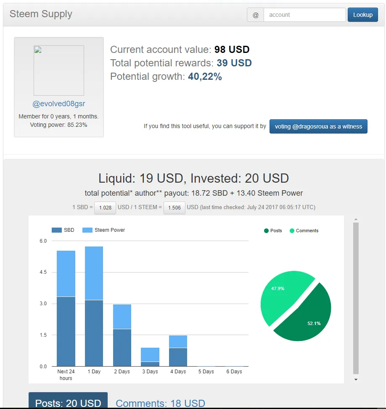386x409 pixels.
Task: Click the Next 24 hours stacked bar
Action: pos(66,308)
